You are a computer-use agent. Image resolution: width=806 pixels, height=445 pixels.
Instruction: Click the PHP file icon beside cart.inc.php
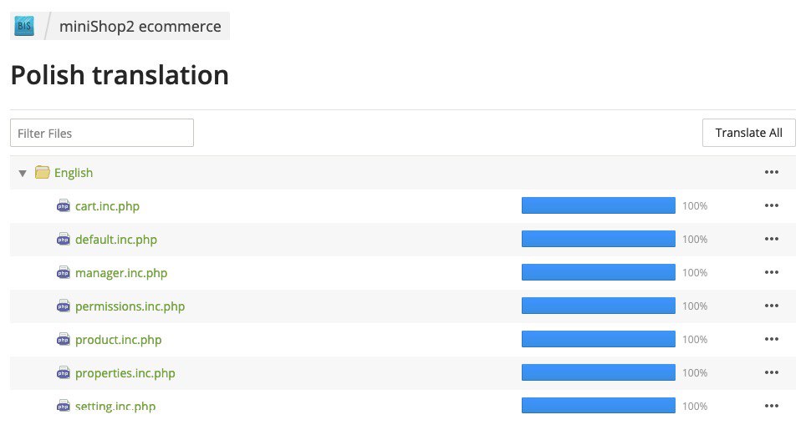tap(64, 206)
